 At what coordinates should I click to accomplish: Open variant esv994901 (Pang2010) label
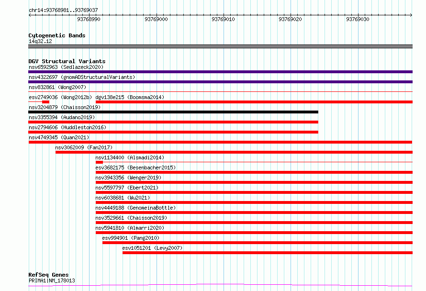coord(131,238)
